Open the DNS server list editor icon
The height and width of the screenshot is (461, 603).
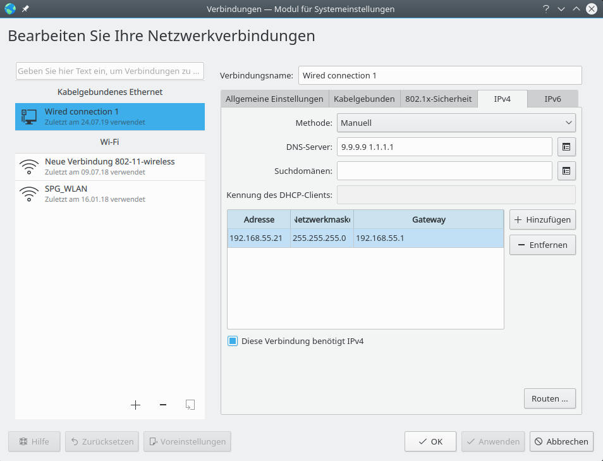tap(566, 147)
